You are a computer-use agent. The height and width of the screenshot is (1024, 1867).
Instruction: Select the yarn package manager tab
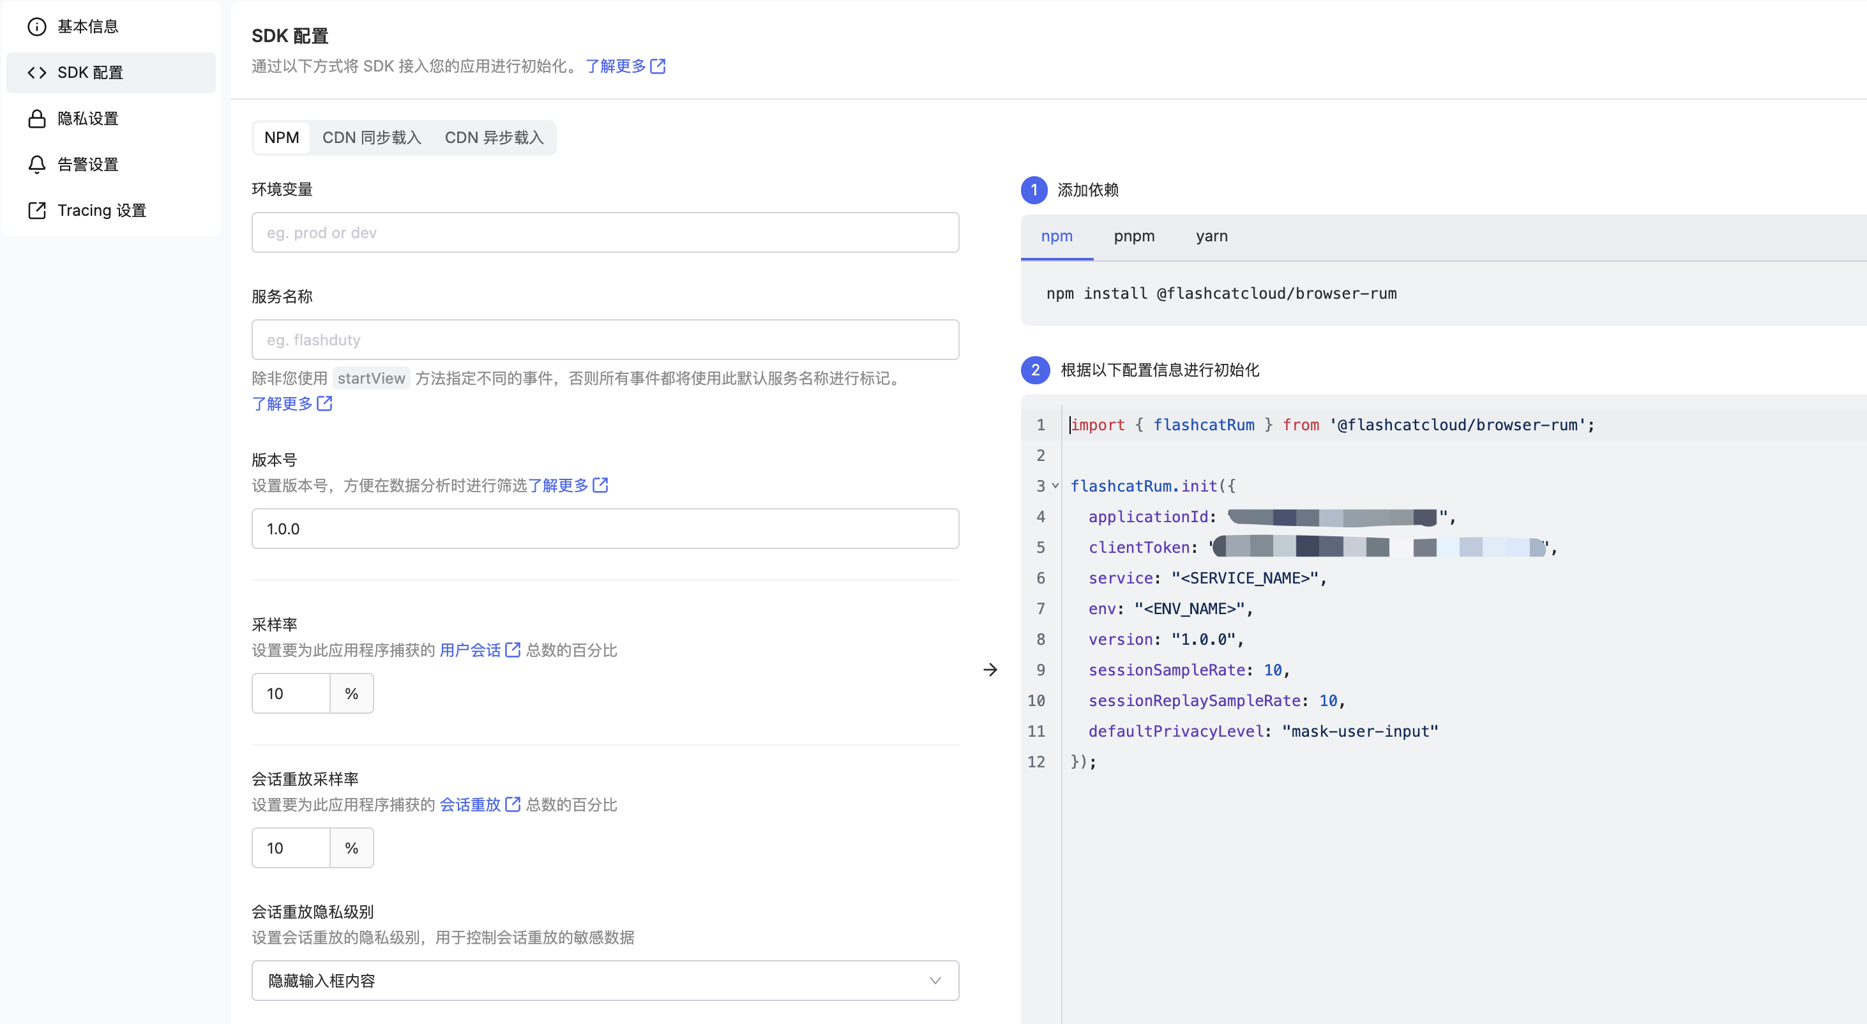pos(1211,236)
